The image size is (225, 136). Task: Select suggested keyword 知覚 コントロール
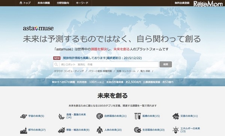pos(126,71)
